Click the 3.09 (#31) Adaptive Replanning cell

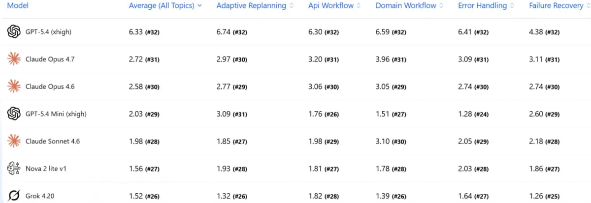(231, 114)
